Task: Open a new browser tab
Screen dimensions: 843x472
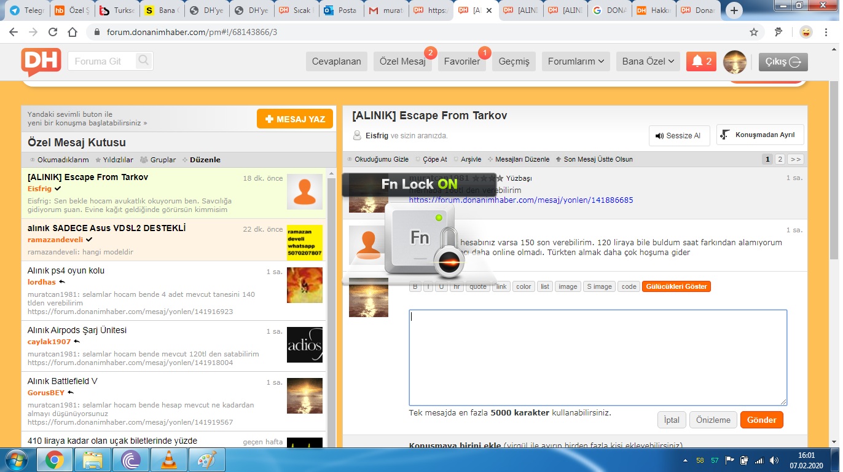Action: pos(734,10)
